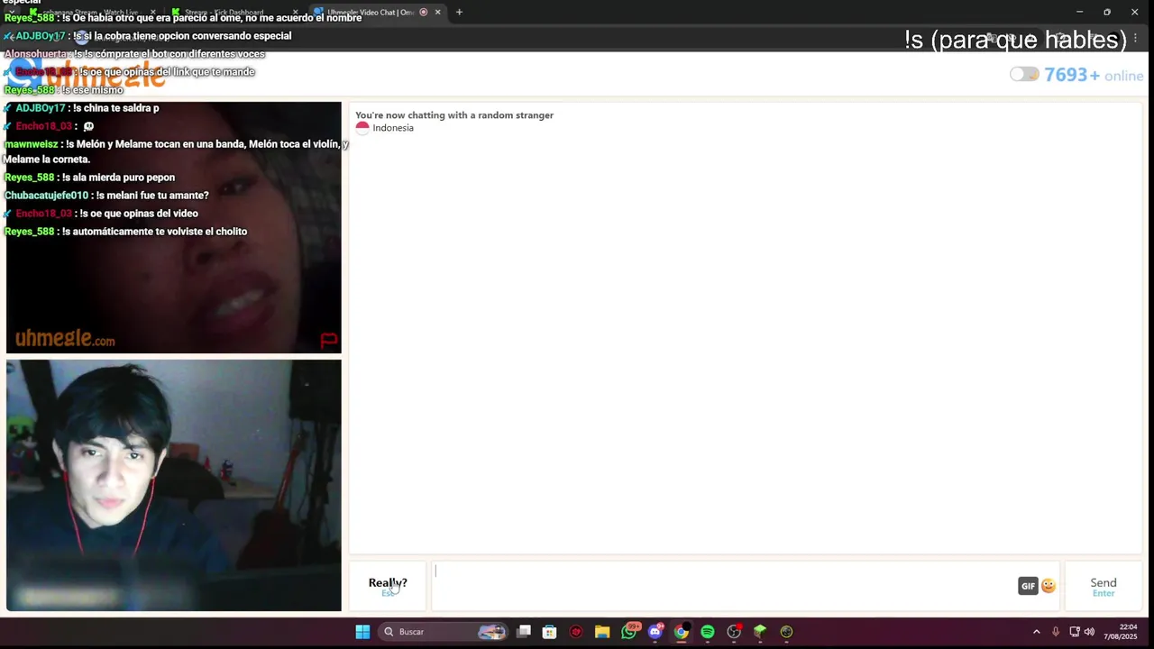Click the 7693+ online counter
The width and height of the screenshot is (1154, 649).
coord(1094,75)
